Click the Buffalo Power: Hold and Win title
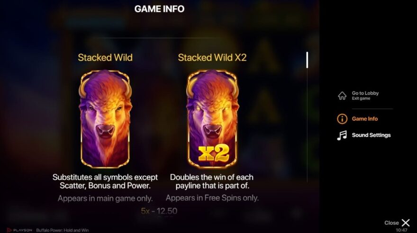 coord(63,230)
